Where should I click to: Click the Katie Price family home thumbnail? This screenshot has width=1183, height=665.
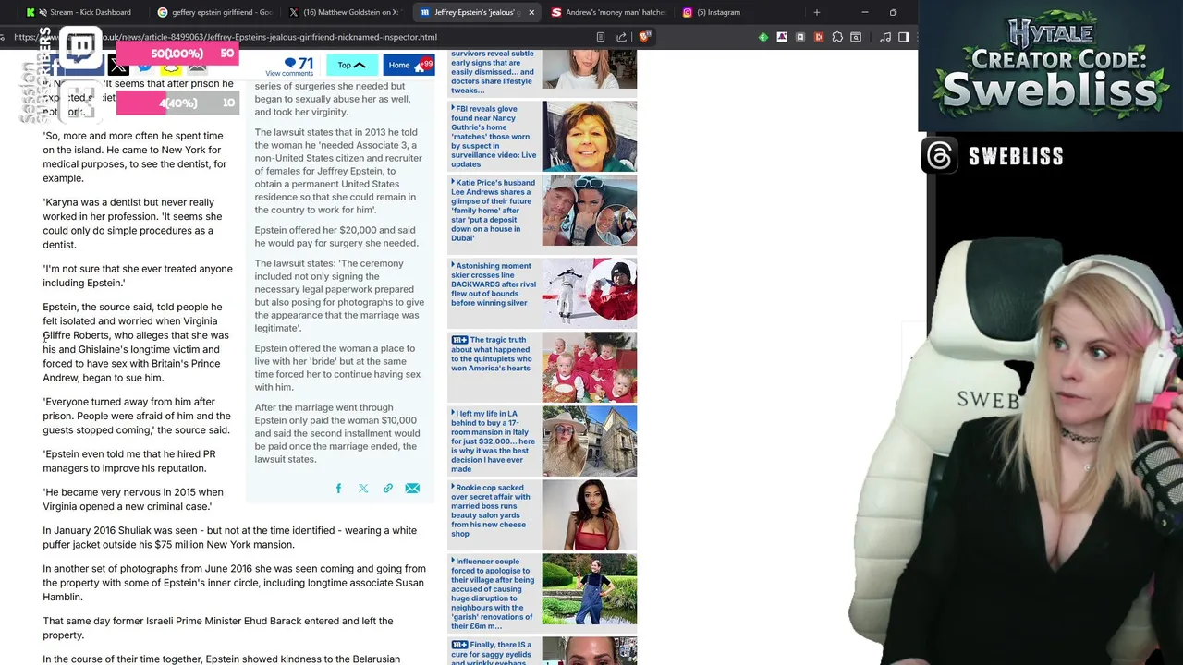pos(589,211)
